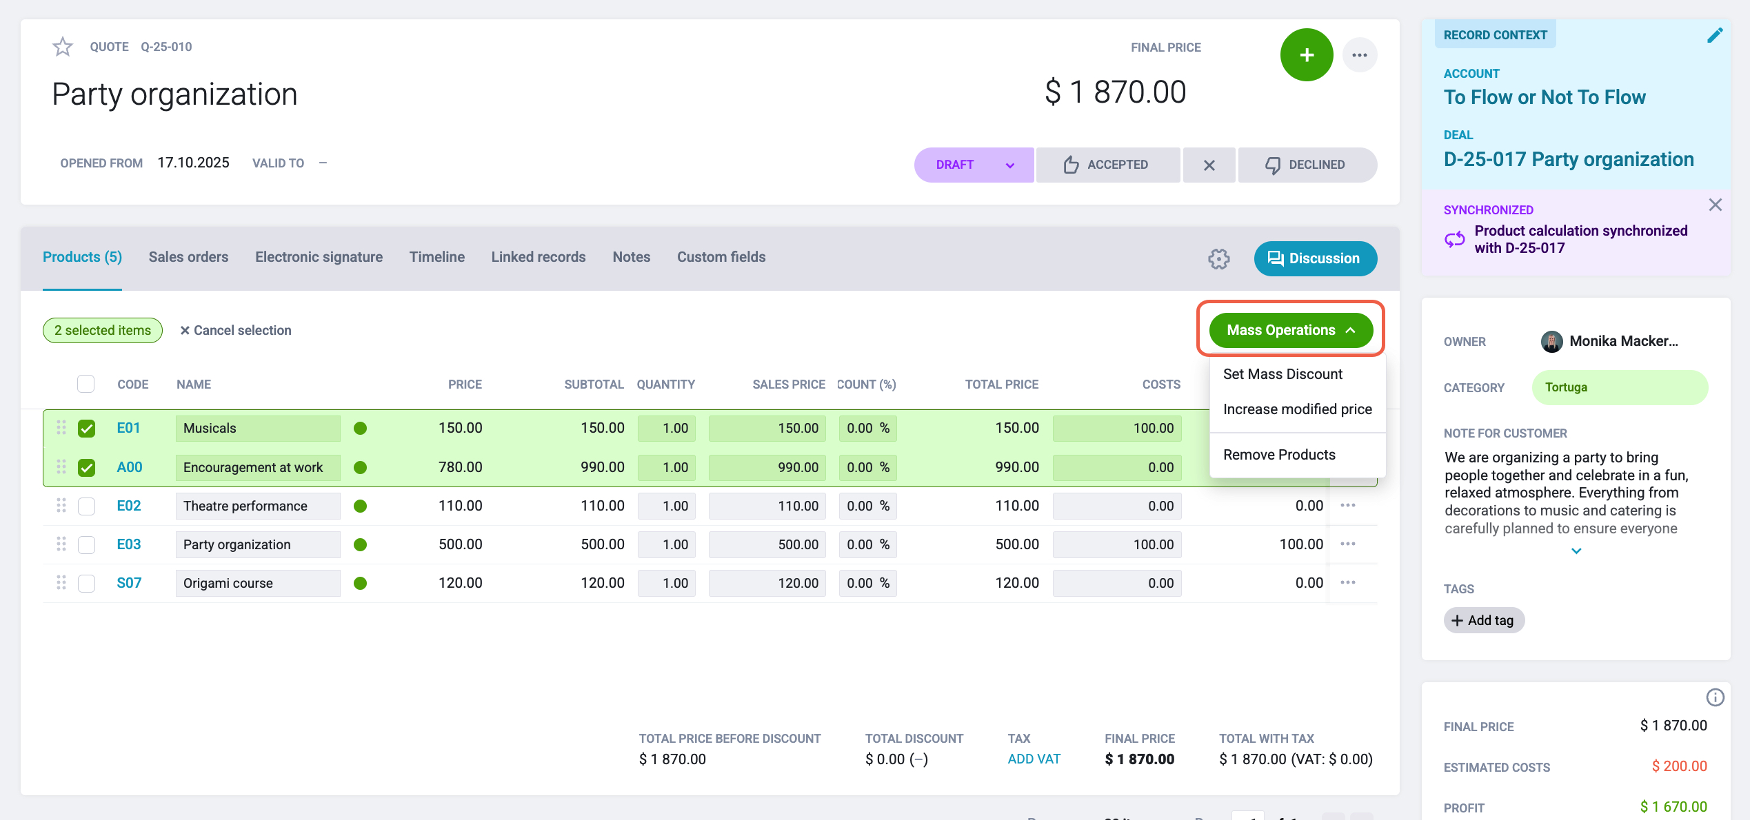Open product table settings gear

(1219, 259)
